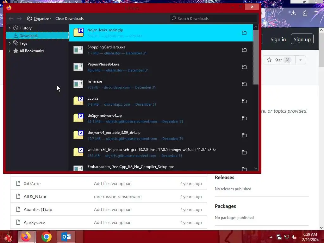Show ShoppingCartHero.exe in its folder
This screenshot has width=324, height=243.
[244, 50]
